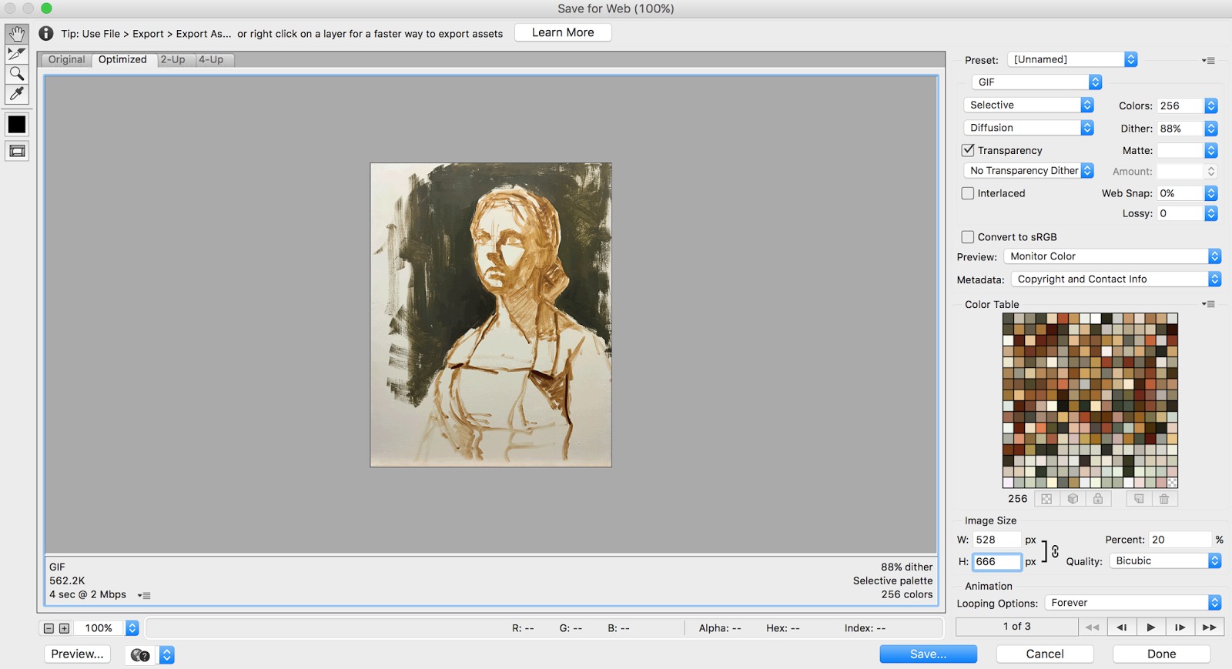Open the browser selection dropdown arrow
The height and width of the screenshot is (669, 1232).
click(167, 655)
